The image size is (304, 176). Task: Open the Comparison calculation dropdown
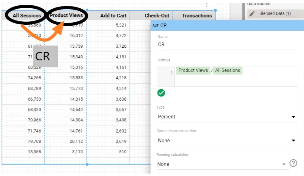click(x=227, y=141)
